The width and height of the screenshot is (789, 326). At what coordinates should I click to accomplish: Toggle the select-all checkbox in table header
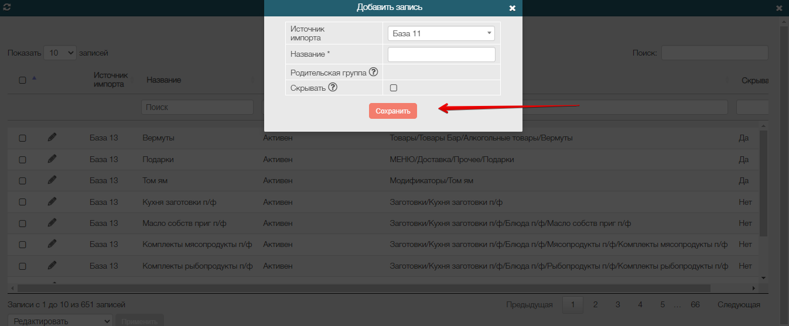tap(22, 80)
